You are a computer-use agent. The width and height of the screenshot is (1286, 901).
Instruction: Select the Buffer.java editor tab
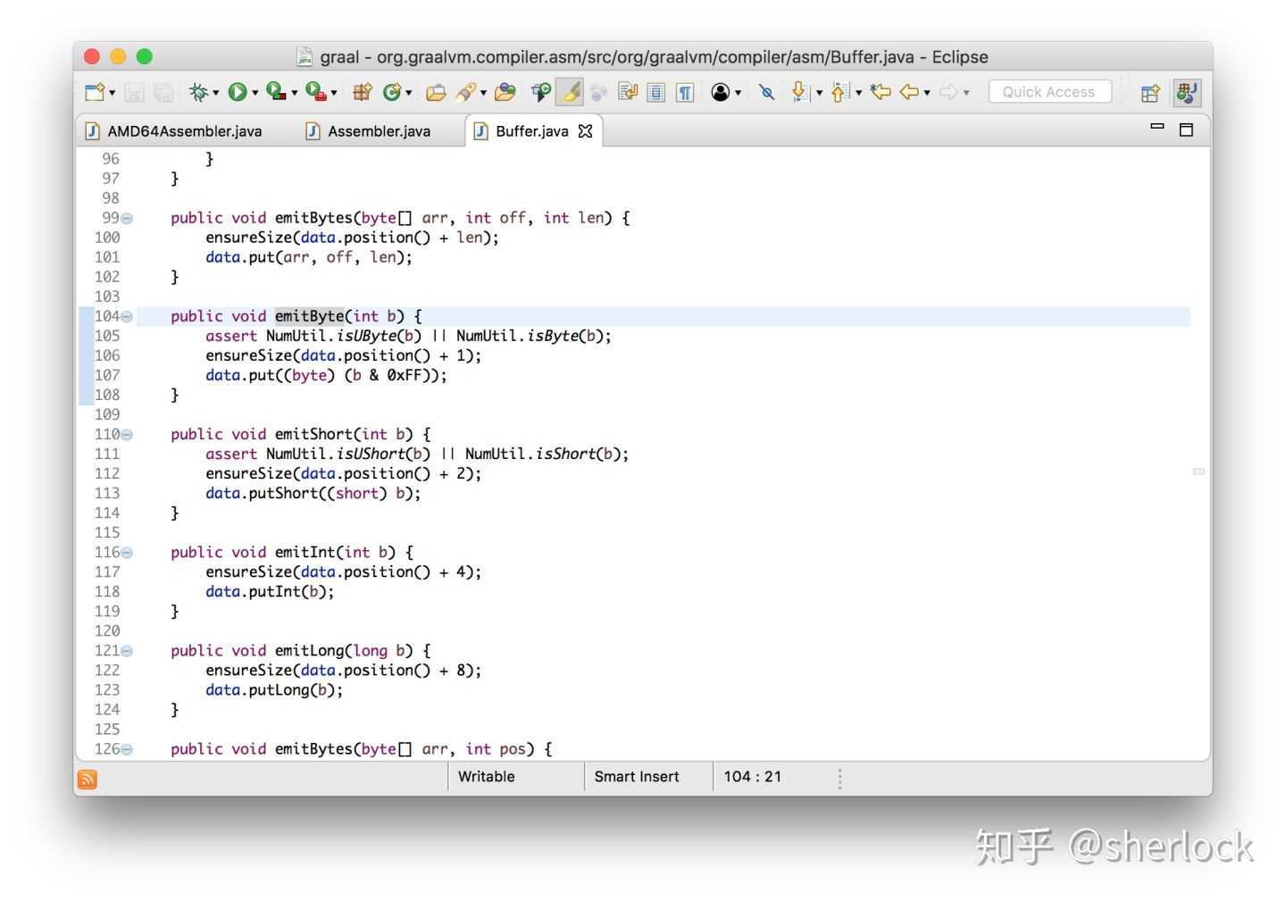[x=532, y=131]
